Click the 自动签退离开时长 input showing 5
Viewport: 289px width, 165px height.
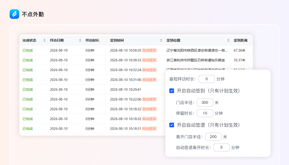coord(222,148)
